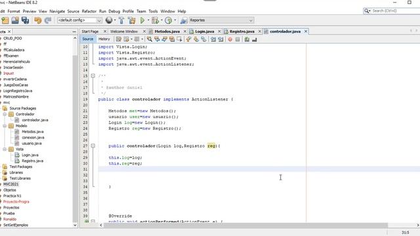Stop macro recording with square icon
This screenshot has width=420, height=236.
coord(238,39)
